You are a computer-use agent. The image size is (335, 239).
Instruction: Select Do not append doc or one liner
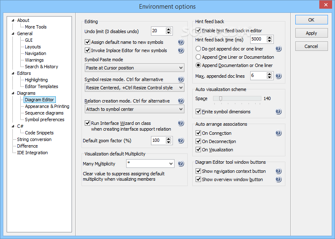coord(198,49)
